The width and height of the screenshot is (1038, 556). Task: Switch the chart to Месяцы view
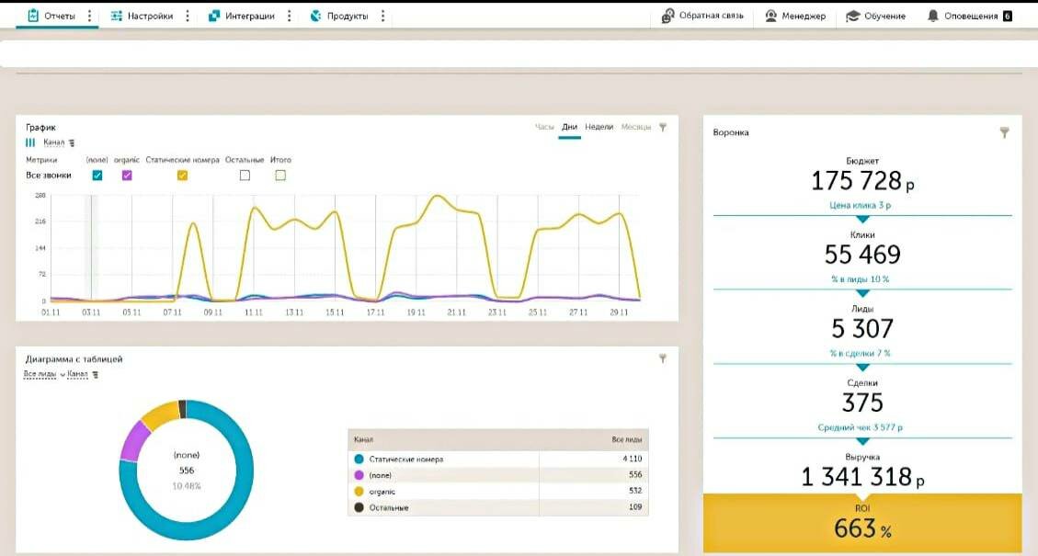pyautogui.click(x=636, y=127)
